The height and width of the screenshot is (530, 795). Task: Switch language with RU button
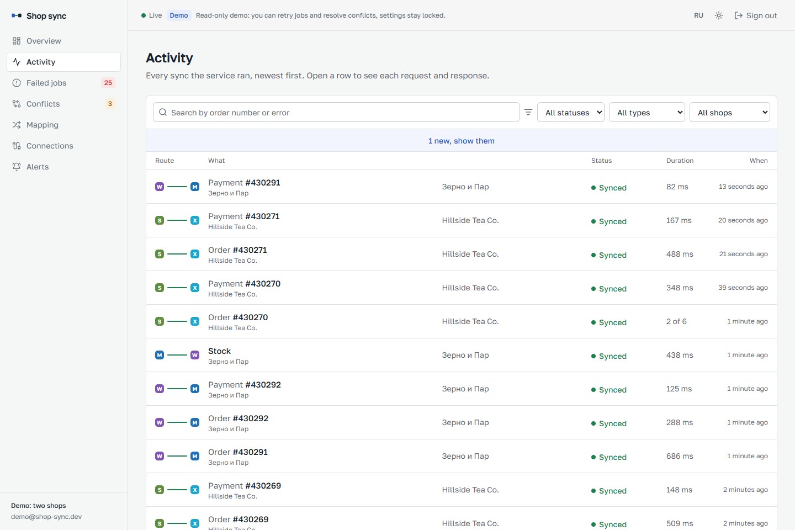click(x=699, y=15)
